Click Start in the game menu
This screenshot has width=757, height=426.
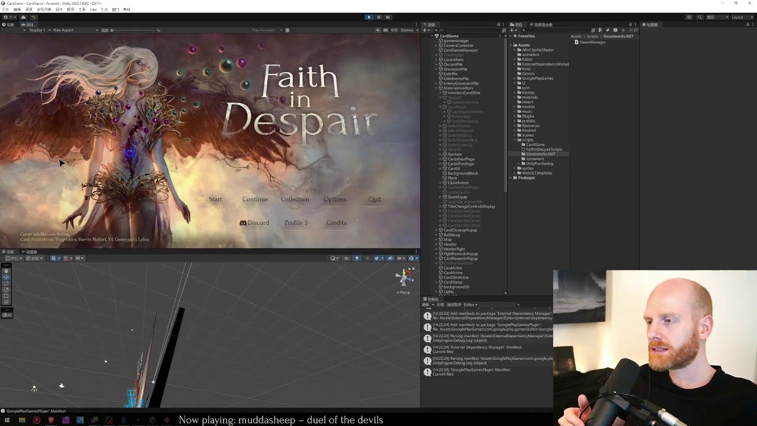pos(215,199)
